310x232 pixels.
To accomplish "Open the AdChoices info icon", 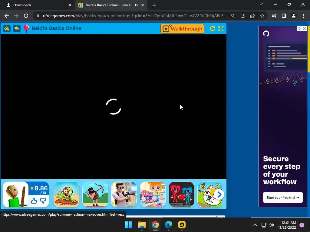I will pos(300,29).
